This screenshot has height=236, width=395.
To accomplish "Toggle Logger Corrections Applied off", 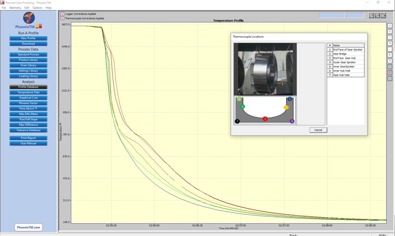I will (62, 14).
